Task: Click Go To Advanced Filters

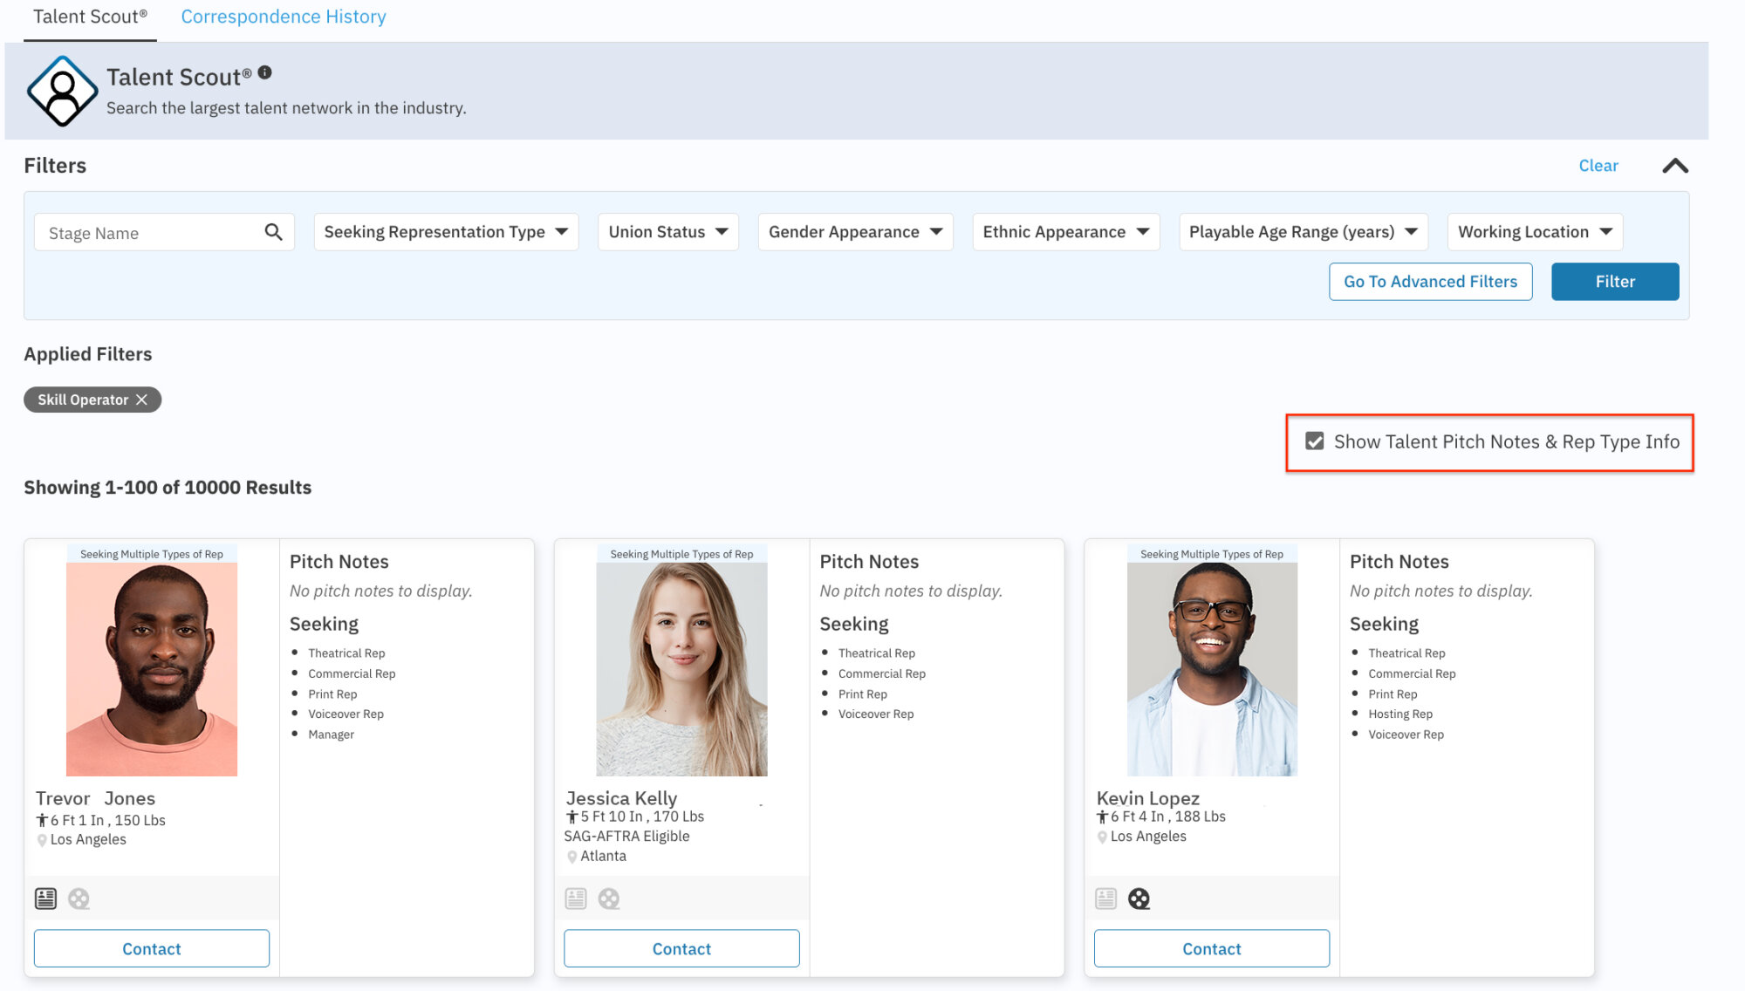Action: pyautogui.click(x=1430, y=281)
